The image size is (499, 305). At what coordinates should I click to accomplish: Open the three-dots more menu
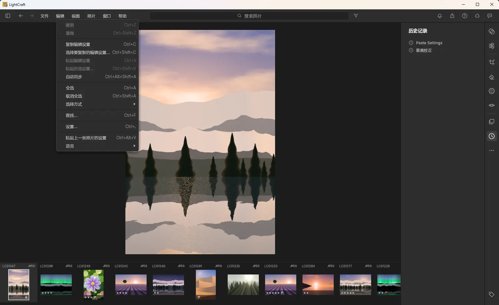(492, 150)
